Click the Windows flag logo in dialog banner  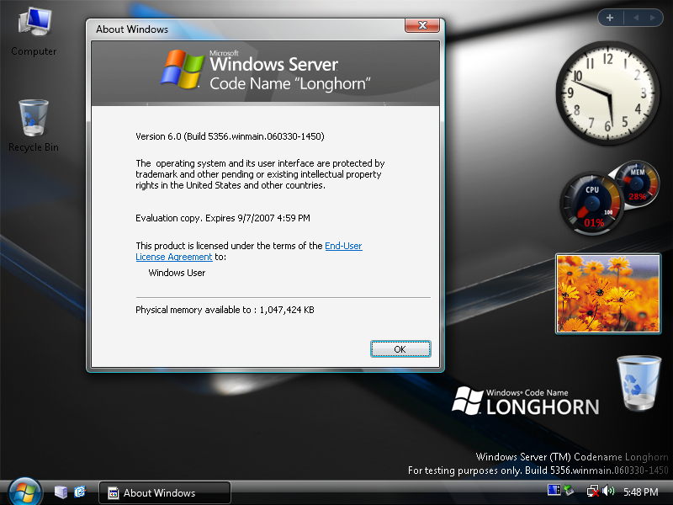182,69
